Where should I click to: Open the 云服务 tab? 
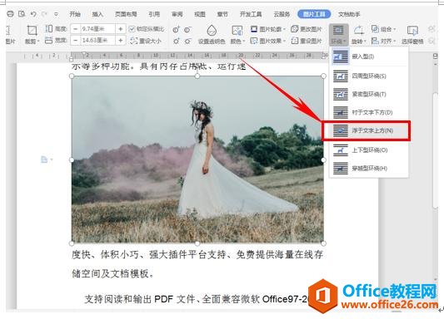282,14
